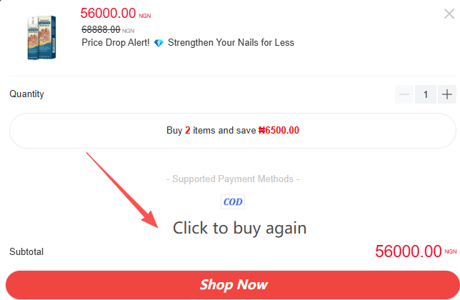This screenshot has height=300, width=460.
Task: Select the COD payment method icon
Action: (x=233, y=201)
